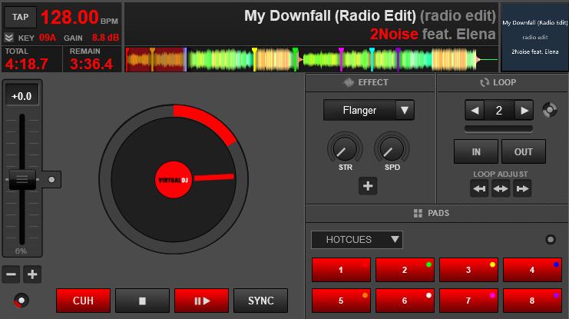Click the loop progress bar under size
Screen dimensions: 569x319
pos(499,128)
